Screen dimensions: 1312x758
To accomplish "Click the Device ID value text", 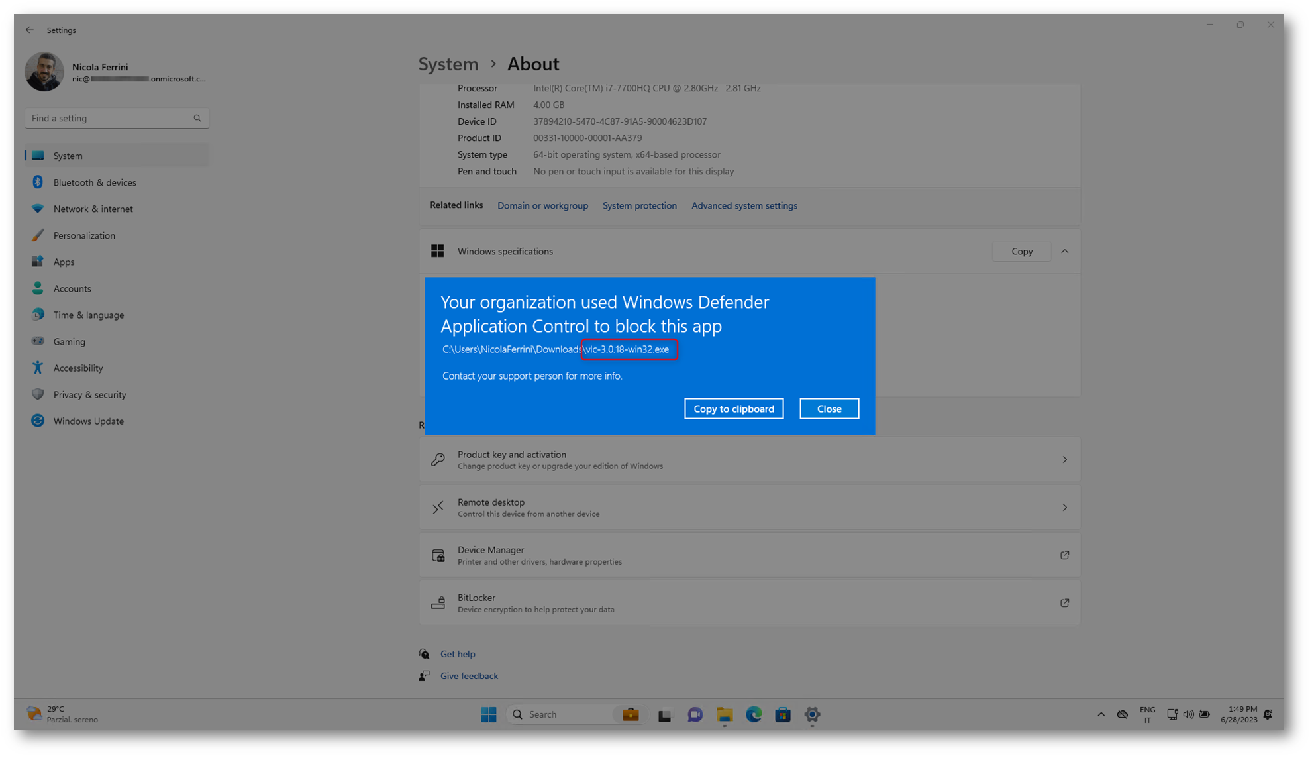I will tap(620, 122).
